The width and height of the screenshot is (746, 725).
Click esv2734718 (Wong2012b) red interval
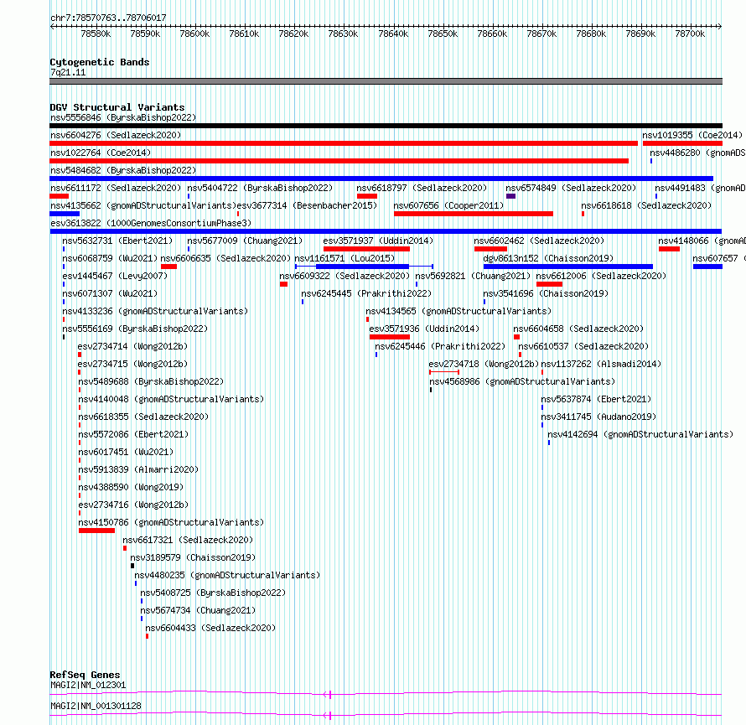click(444, 372)
